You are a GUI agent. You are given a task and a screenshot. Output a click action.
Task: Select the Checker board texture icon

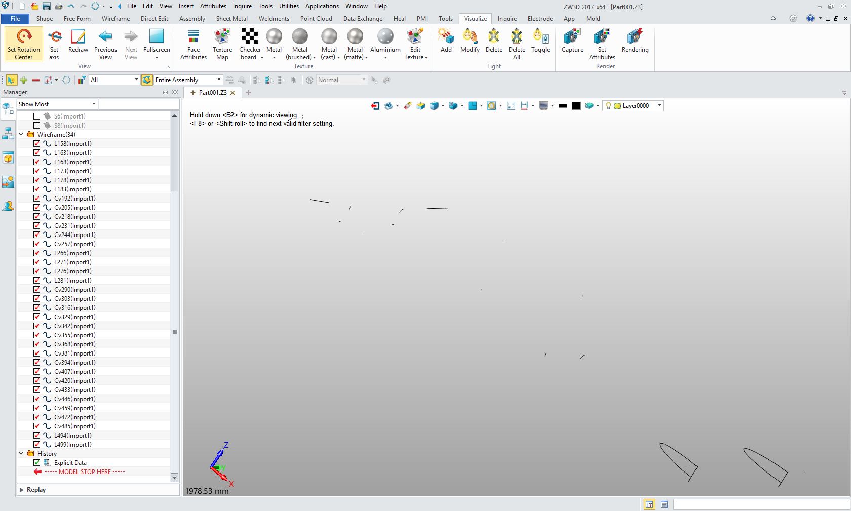(x=249, y=37)
